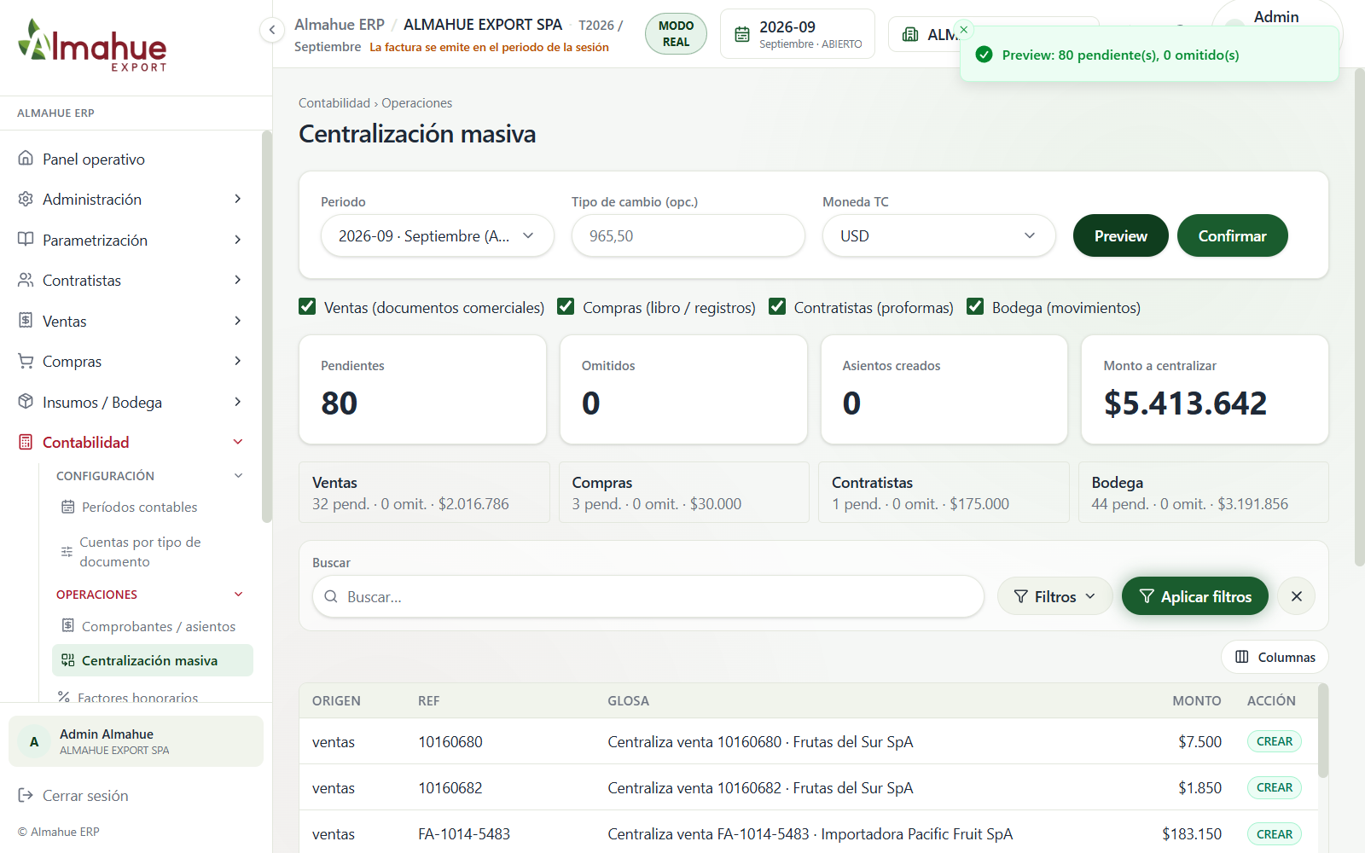The height and width of the screenshot is (853, 1365).
Task: Click the Preview button
Action: (x=1120, y=235)
